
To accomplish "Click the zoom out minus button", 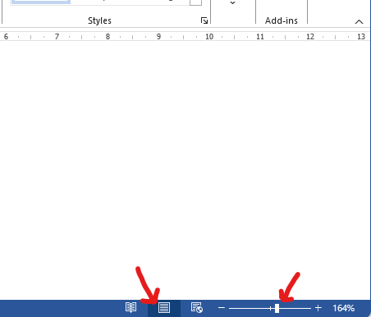I will point(222,308).
